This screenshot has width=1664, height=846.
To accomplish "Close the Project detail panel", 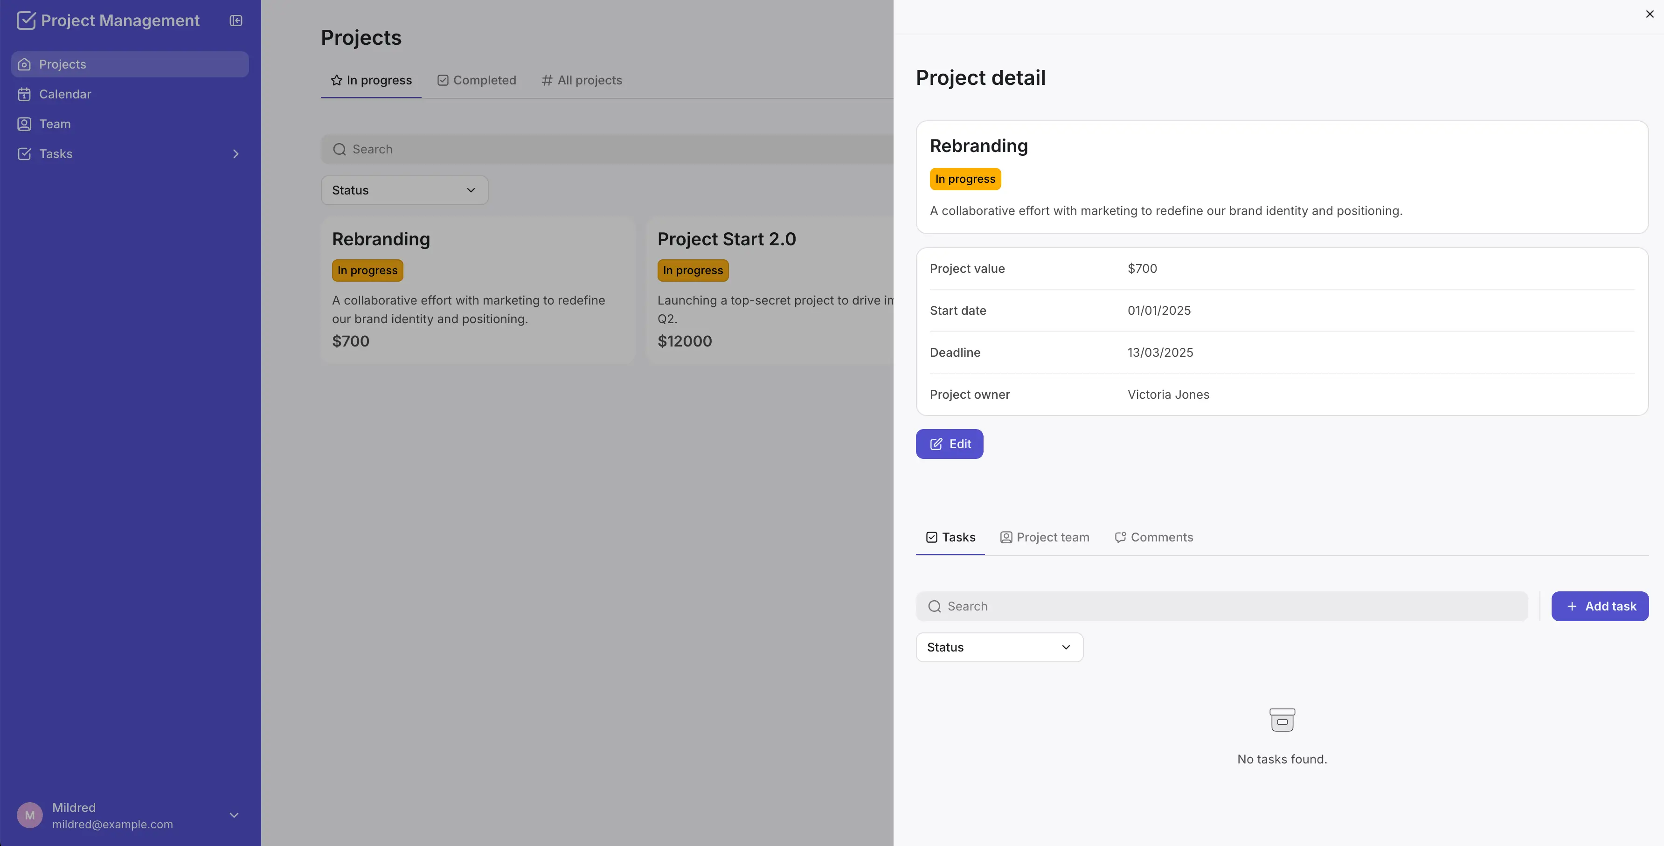I will (1649, 14).
